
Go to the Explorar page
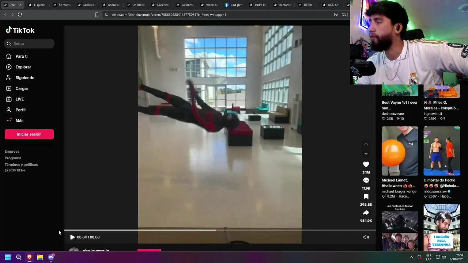[19, 67]
